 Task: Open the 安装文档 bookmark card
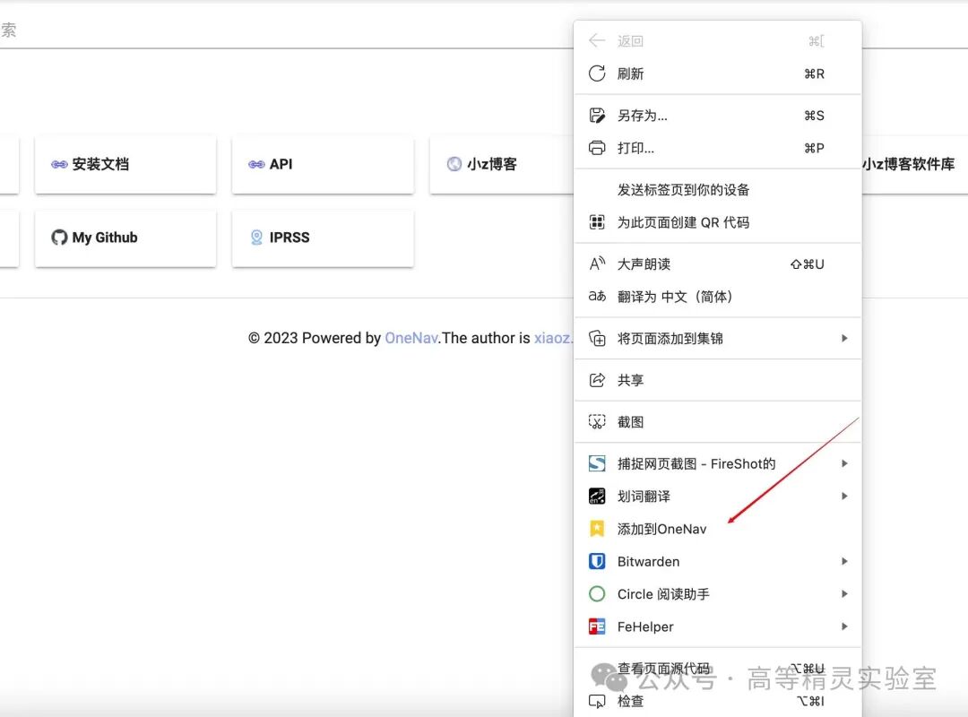point(125,164)
